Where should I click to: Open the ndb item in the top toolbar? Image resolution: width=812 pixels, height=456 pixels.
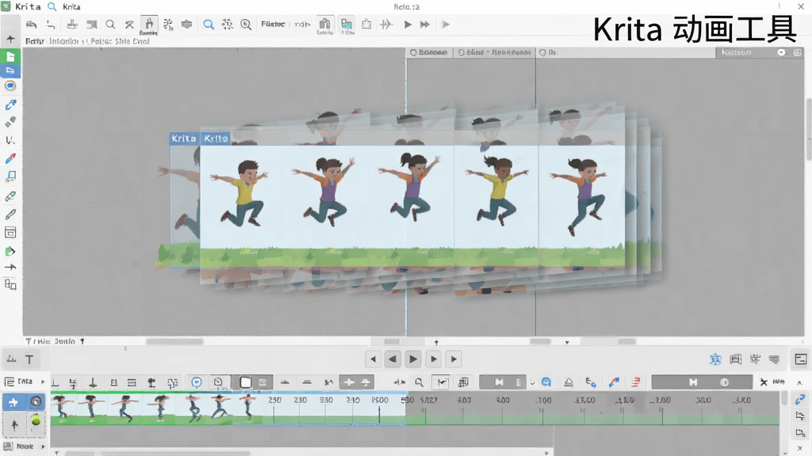[x=302, y=24]
